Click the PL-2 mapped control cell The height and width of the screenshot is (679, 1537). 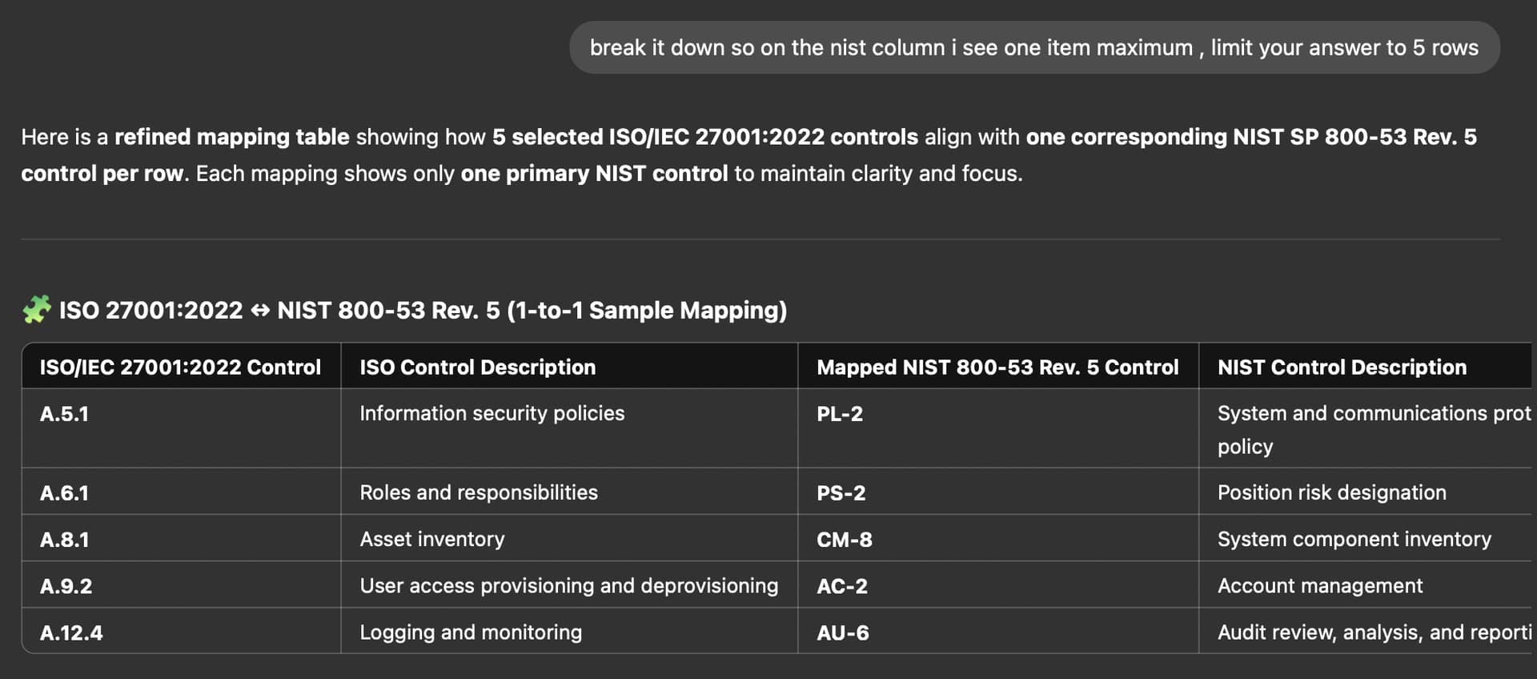[998, 428]
